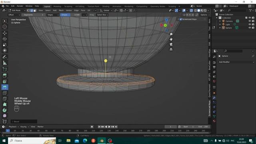The height and width of the screenshot is (144, 256).
Task: Click the green Y axis gizmo ball
Action: pyautogui.click(x=165, y=25)
